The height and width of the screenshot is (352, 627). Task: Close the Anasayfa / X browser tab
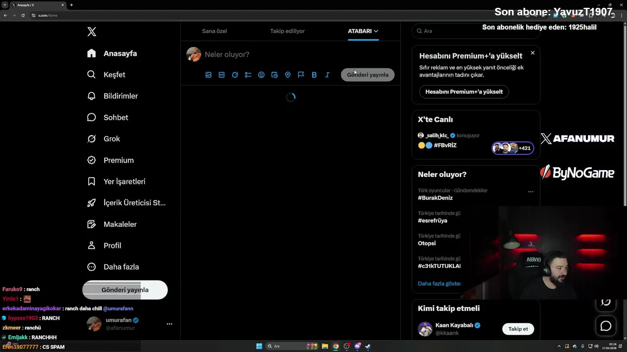[63, 5]
